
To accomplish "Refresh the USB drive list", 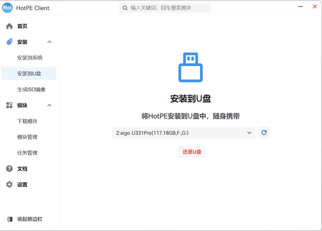I will click(x=264, y=133).
